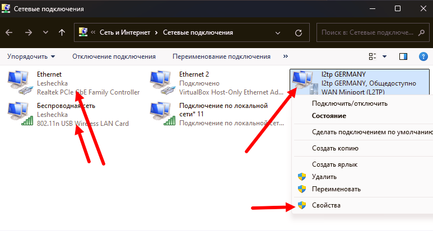The height and width of the screenshot is (231, 433).
Task: Show more toolbar commands with the chevron
Action: tap(286, 56)
